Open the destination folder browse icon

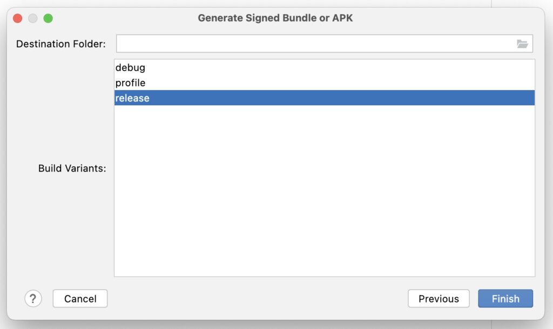(x=522, y=44)
